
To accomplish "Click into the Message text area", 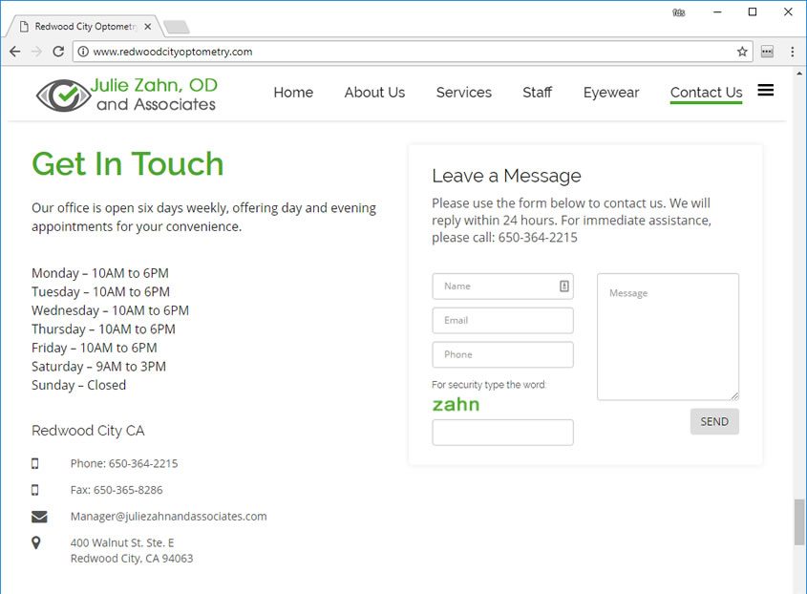I will pos(668,337).
